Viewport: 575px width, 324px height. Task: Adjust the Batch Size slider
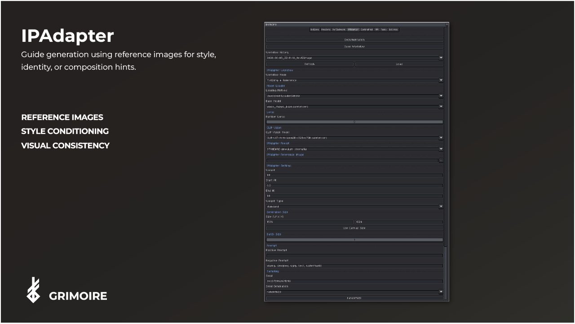(x=354, y=240)
